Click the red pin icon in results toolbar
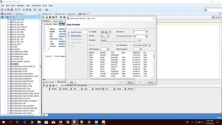 pos(44,85)
